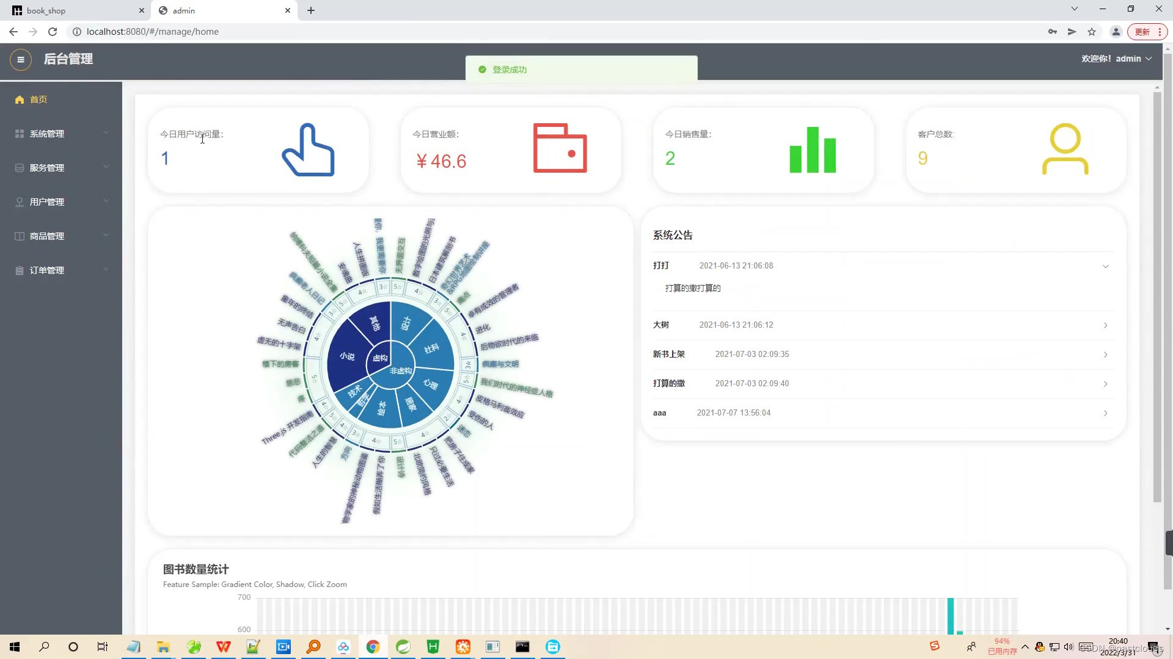Open the 新书上架 announcement detail
1173x659 pixels.
tap(1105, 355)
